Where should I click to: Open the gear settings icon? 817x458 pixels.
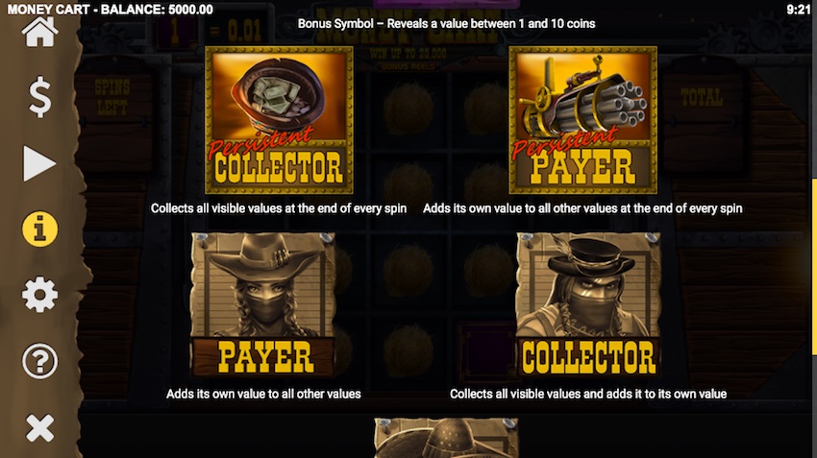pyautogui.click(x=39, y=295)
